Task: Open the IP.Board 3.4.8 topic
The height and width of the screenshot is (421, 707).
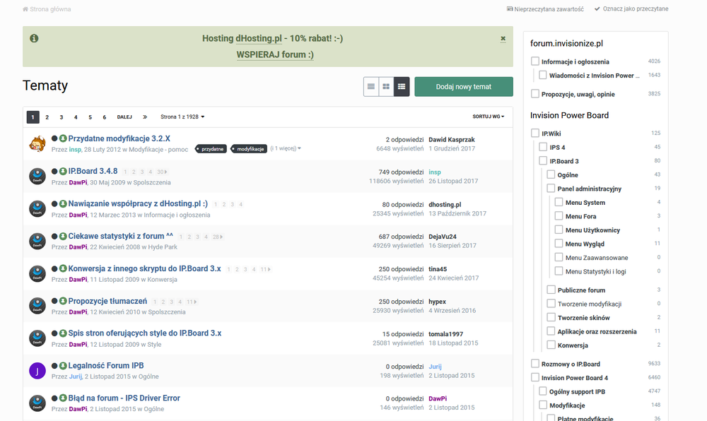Action: [93, 171]
